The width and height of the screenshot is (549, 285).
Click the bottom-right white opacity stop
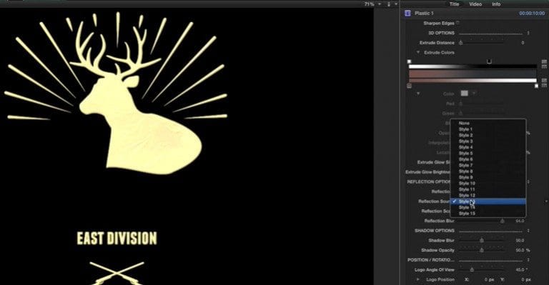click(x=536, y=86)
